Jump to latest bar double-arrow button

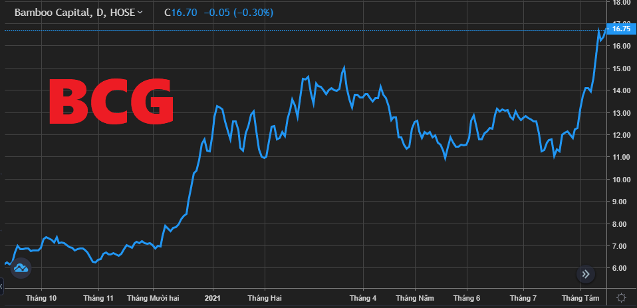pyautogui.click(x=585, y=274)
